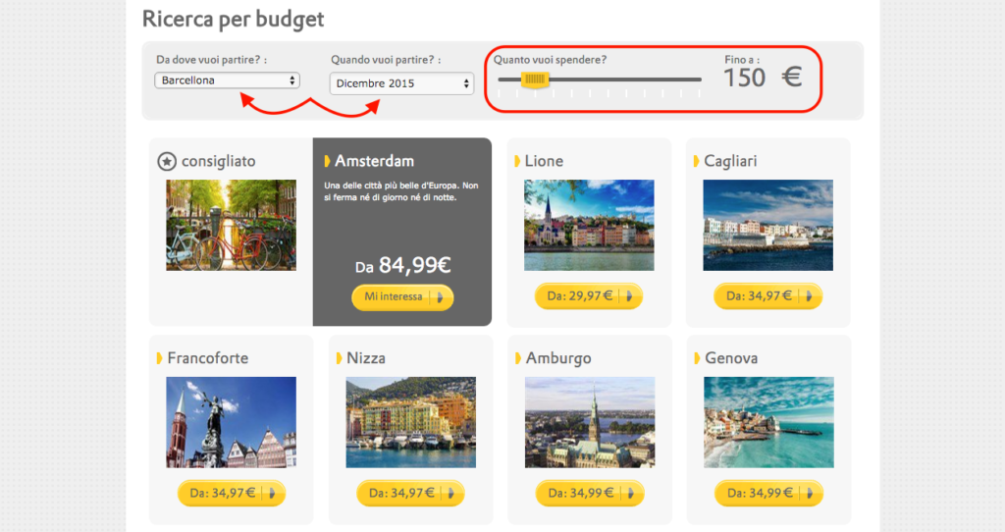Click the Da: 34,97 € button under Francoforte
This screenshot has width=1005, height=532.
231,493
